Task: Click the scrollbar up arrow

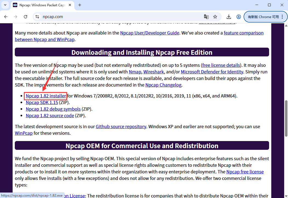Action: point(286,25)
